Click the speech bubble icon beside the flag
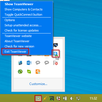 click(47, 63)
